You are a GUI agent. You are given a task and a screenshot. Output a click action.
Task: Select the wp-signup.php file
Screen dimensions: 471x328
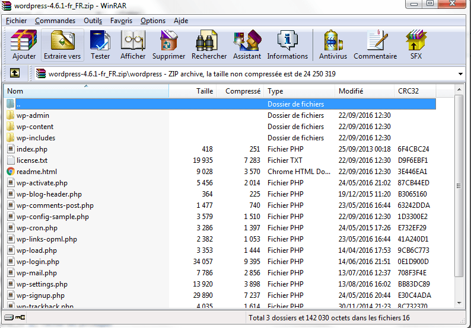point(40,295)
